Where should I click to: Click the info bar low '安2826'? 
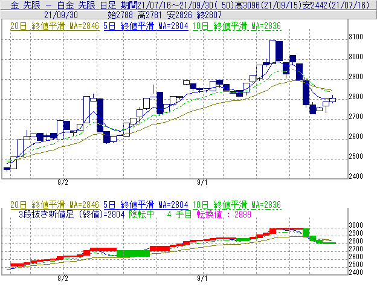coord(179,15)
